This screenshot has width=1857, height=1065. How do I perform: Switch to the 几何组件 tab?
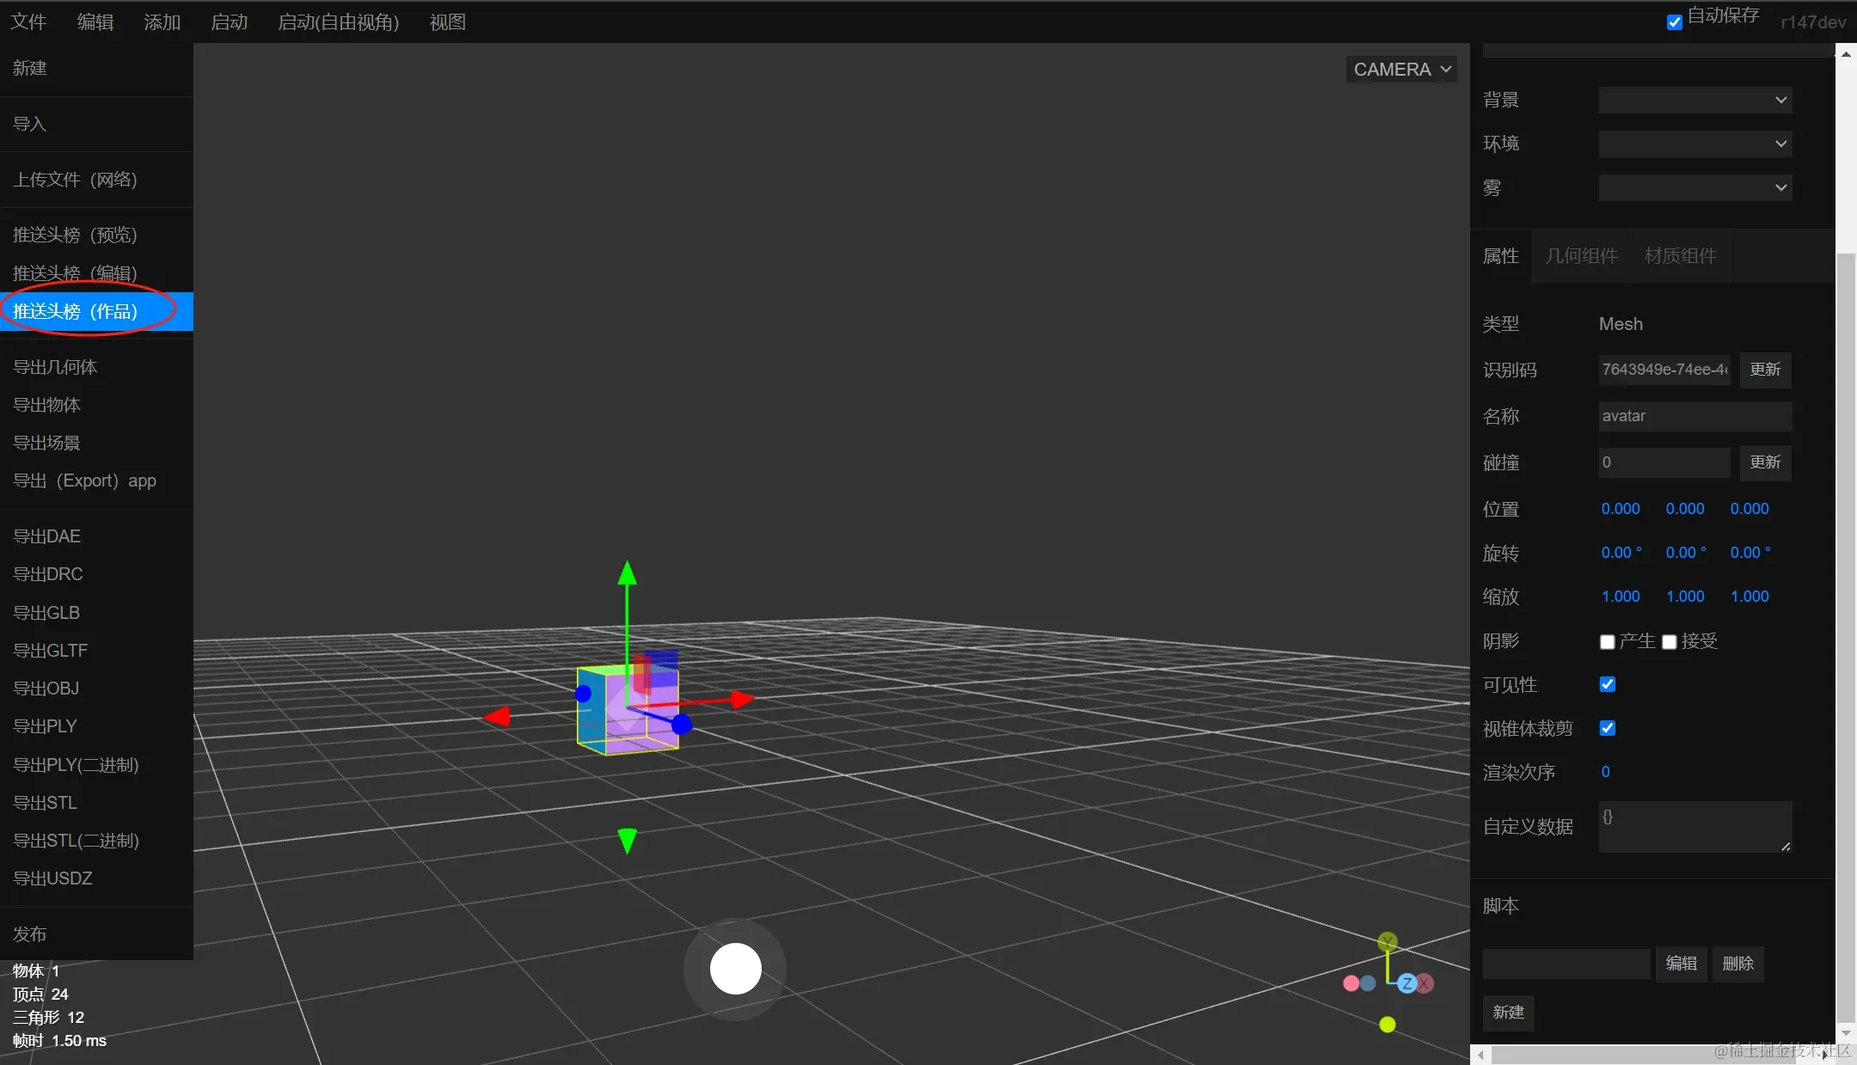point(1581,256)
